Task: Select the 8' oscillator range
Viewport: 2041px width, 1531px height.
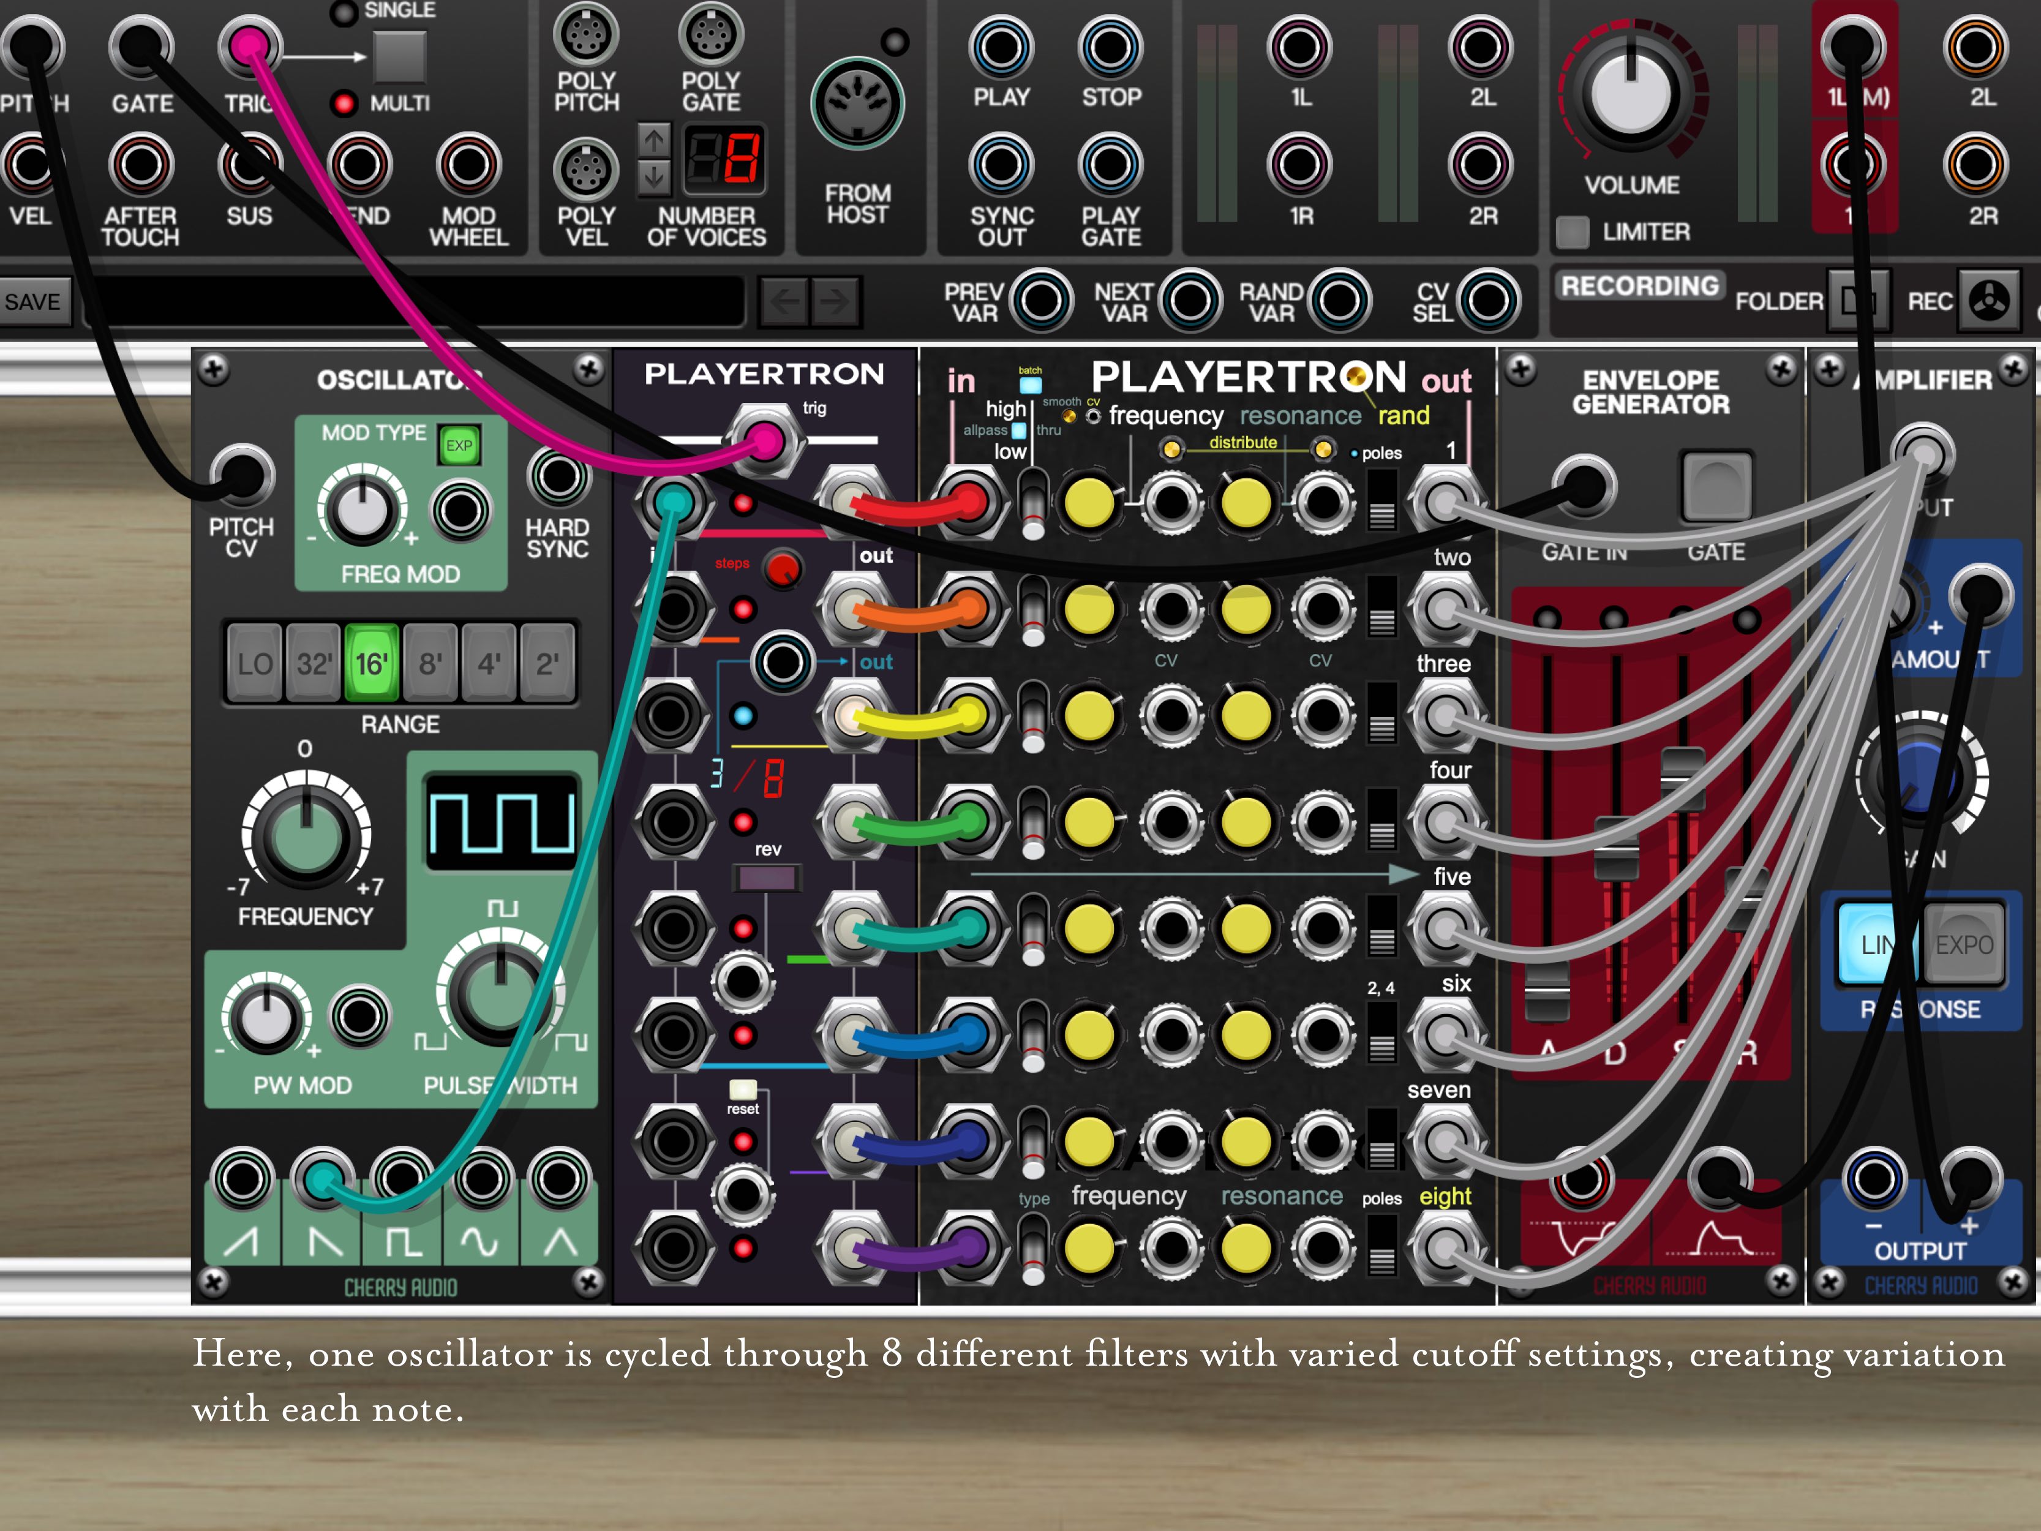Action: (430, 663)
